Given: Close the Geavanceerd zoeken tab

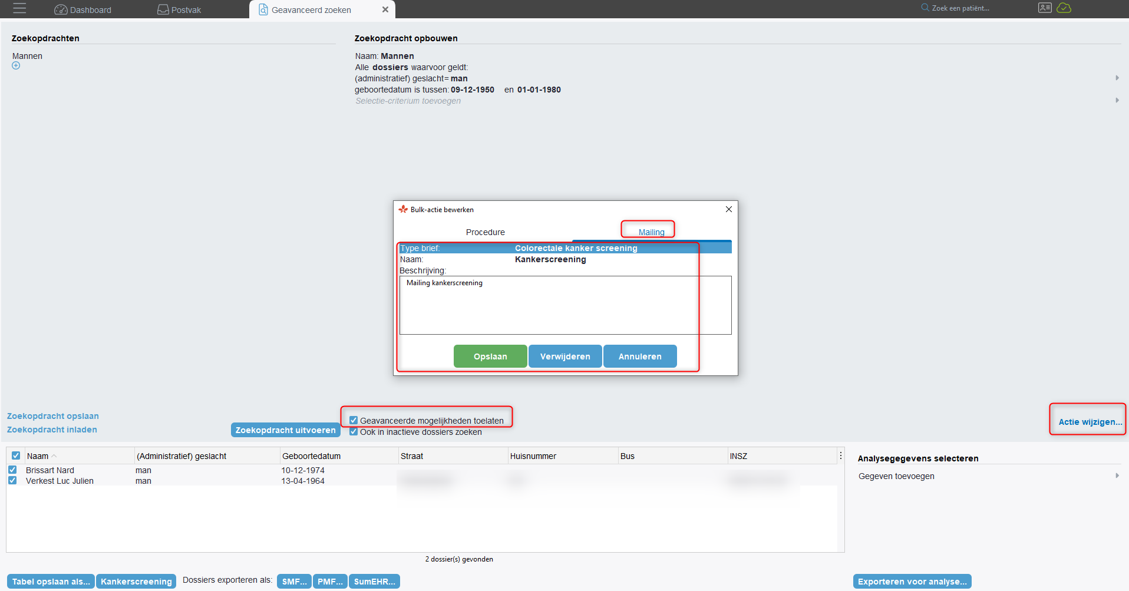Looking at the screenshot, I should click(x=385, y=9).
